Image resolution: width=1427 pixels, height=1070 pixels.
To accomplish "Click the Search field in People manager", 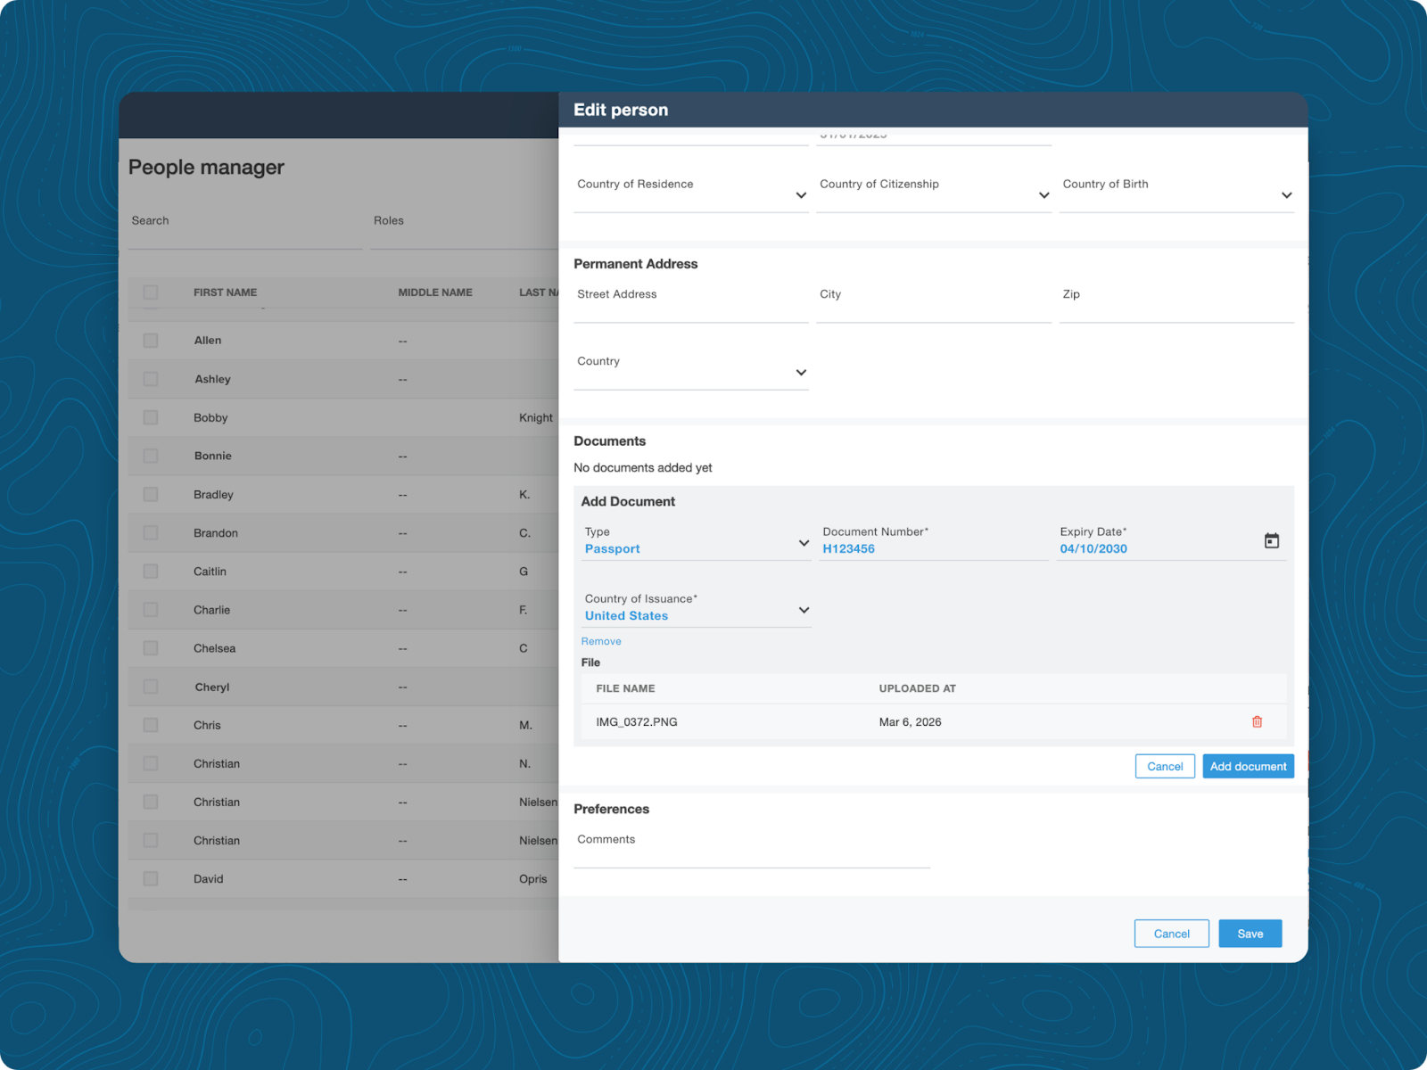I will point(245,230).
